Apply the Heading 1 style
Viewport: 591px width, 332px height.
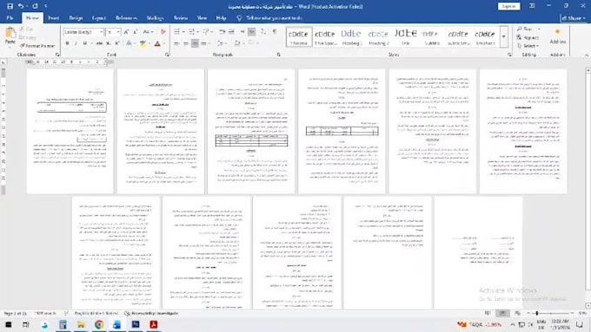point(351,36)
